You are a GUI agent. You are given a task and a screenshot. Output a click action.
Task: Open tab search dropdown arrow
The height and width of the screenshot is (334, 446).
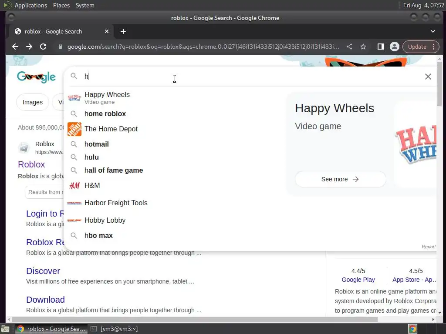click(x=432, y=31)
